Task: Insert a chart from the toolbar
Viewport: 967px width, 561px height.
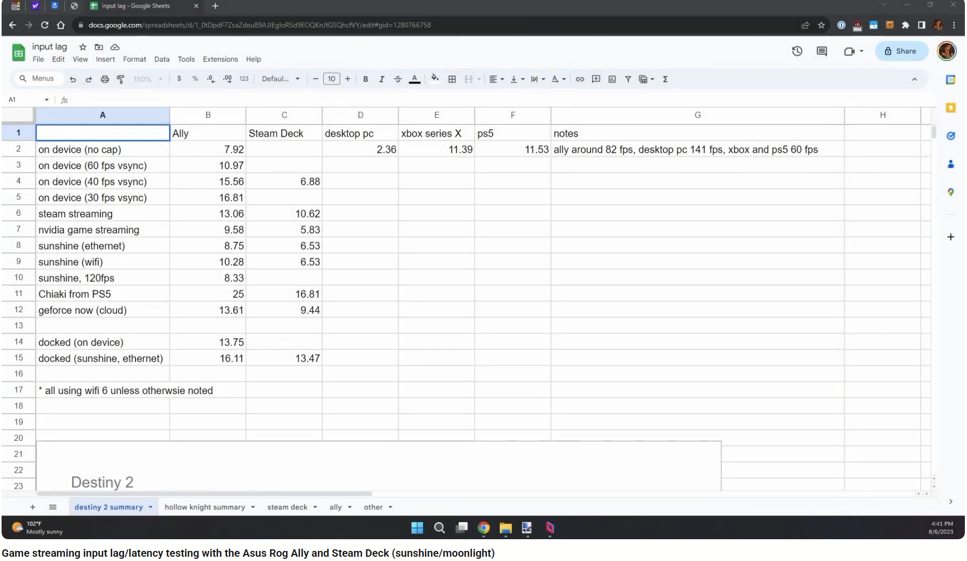Action: (x=612, y=79)
